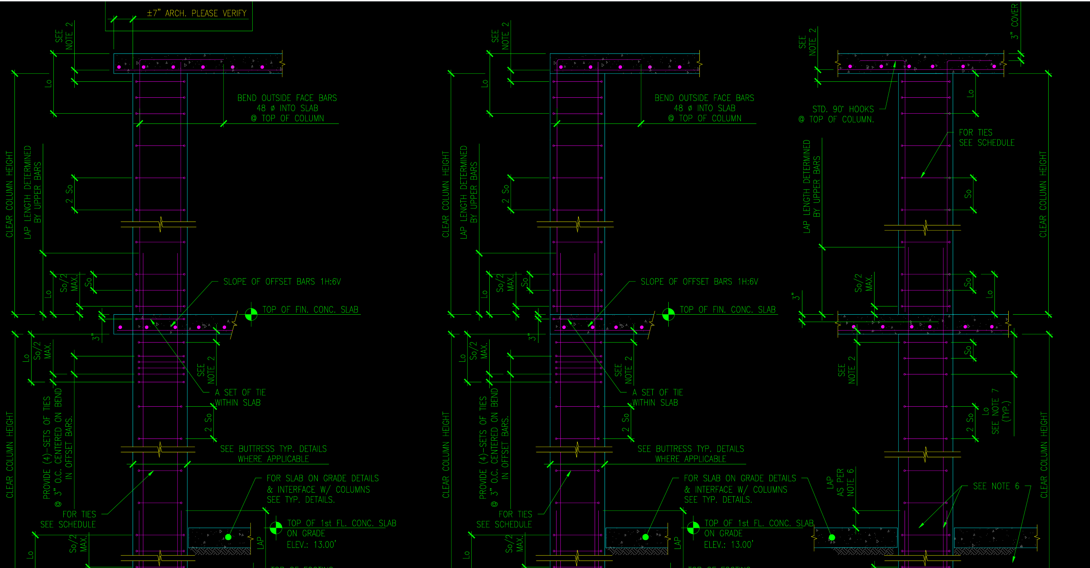Screen dimensions: 1090x568
Task: Click the '±7" ARCH. PLEASE VERIFY' note
Action: (x=197, y=13)
